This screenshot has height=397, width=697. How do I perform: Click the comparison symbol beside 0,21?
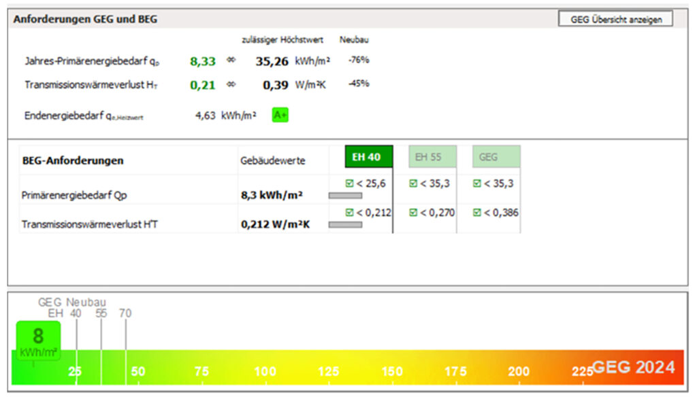[x=231, y=85]
